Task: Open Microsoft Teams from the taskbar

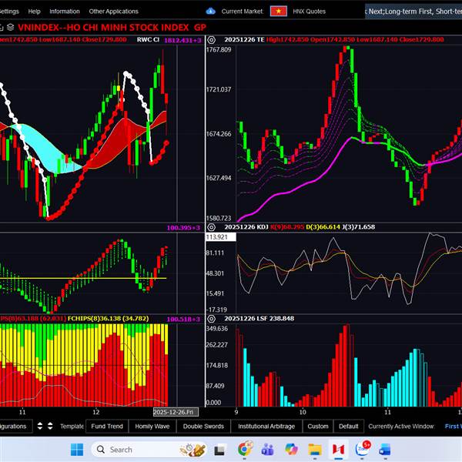Action: click(x=268, y=449)
